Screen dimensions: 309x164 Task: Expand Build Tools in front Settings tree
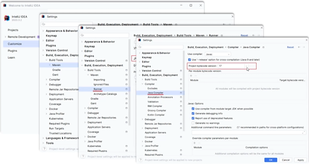pos(142,80)
